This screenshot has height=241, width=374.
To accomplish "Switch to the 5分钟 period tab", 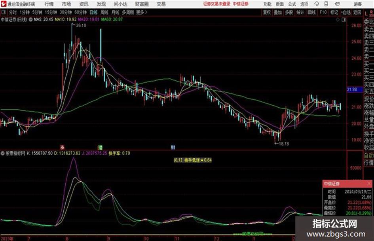I will [x=37, y=12].
